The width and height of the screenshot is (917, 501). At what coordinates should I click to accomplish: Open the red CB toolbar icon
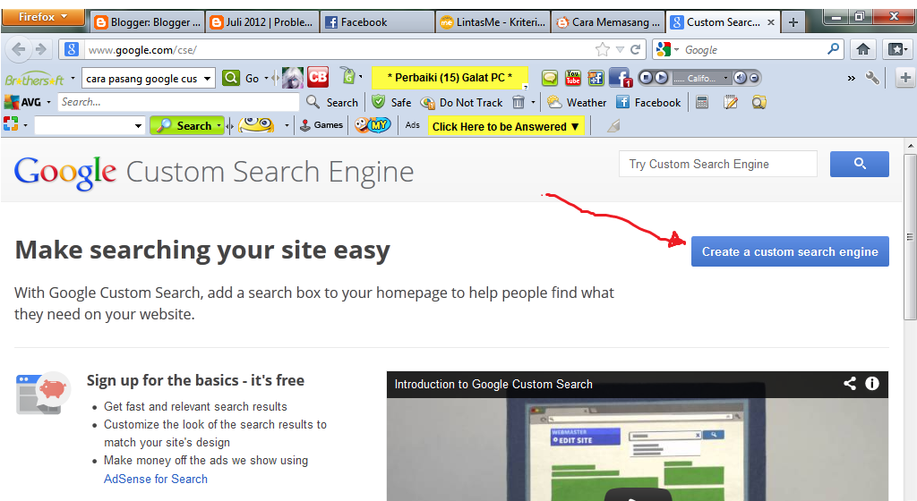click(318, 77)
